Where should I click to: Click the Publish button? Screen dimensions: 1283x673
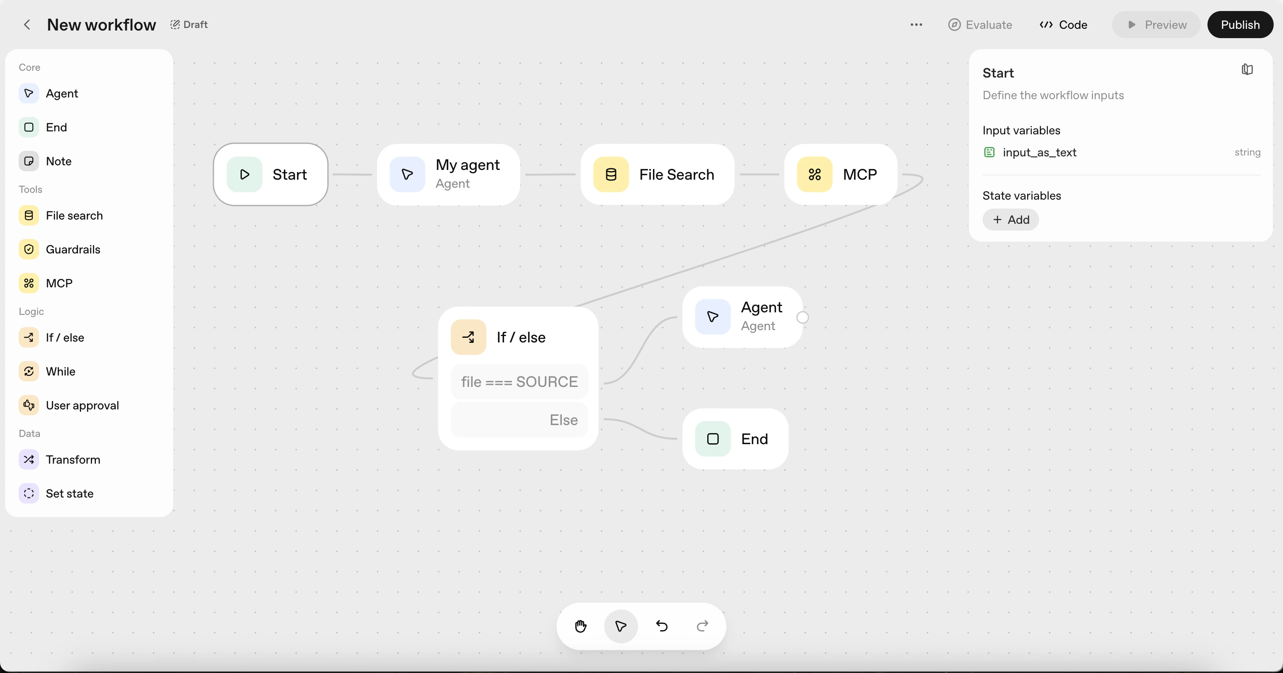1240,25
